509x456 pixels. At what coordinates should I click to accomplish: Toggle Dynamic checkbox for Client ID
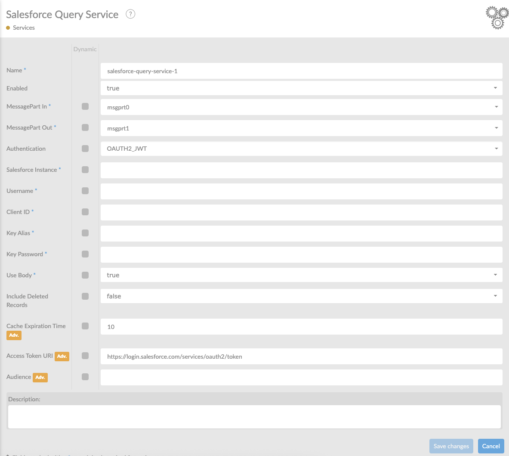click(85, 212)
